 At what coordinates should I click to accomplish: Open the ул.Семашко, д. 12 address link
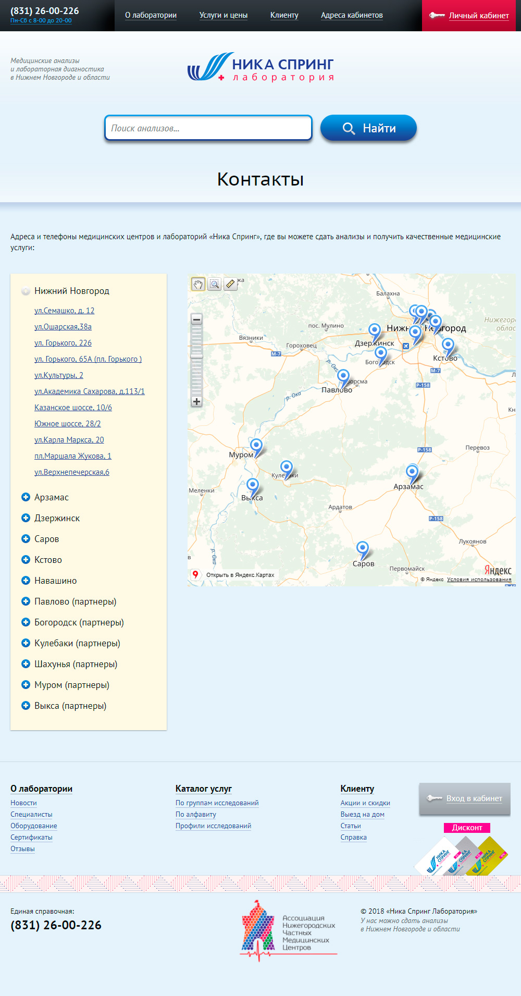64,311
